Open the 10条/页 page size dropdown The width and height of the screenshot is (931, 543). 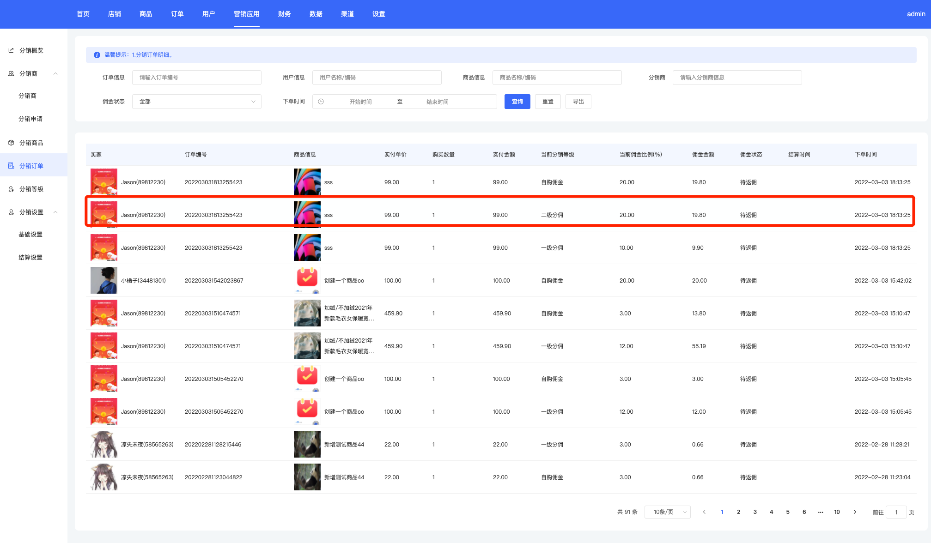point(667,512)
